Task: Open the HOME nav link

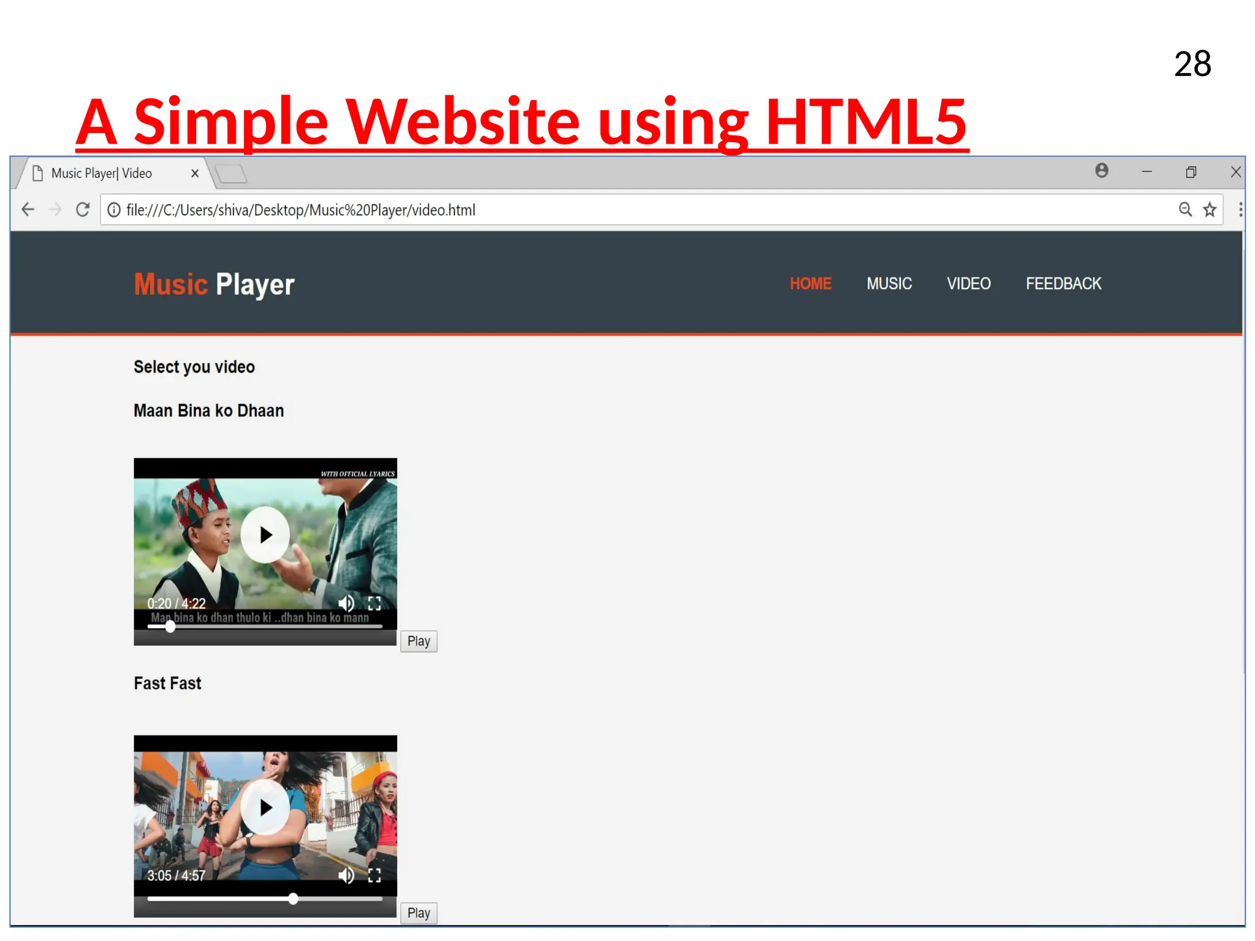Action: pyautogui.click(x=810, y=284)
